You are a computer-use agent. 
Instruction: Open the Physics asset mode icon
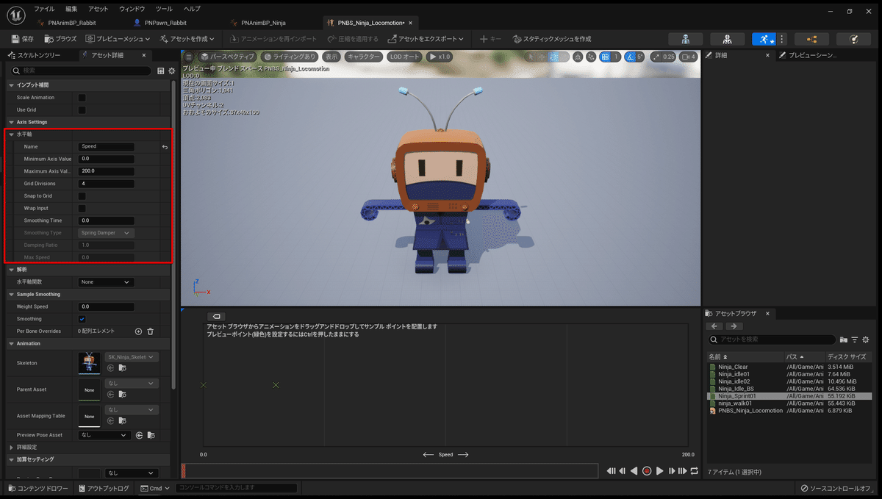[x=853, y=39]
